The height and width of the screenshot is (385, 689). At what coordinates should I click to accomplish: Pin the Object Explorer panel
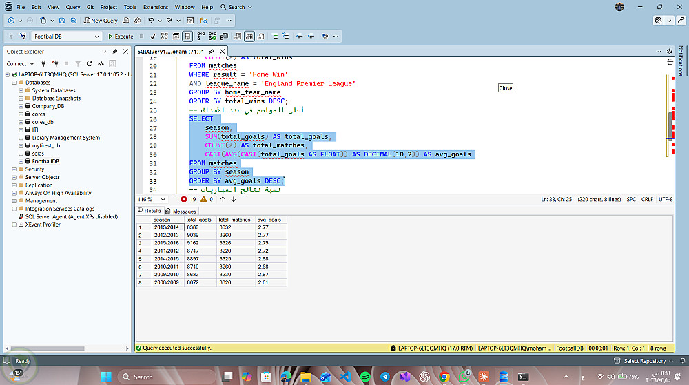[114, 52]
